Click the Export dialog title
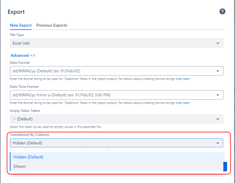 pyautogui.click(x=16, y=12)
